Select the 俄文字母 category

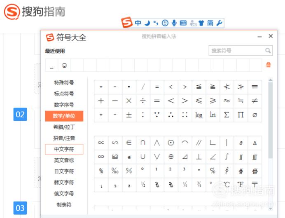pos(64,194)
